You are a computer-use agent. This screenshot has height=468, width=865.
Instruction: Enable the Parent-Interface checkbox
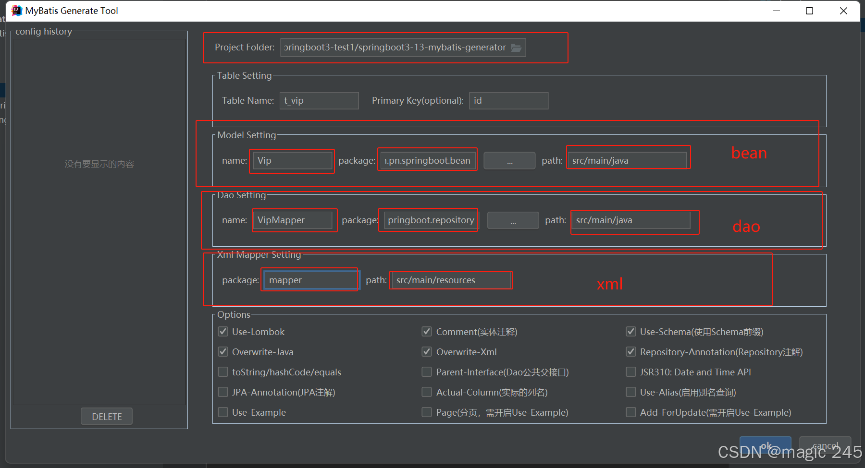coord(427,372)
